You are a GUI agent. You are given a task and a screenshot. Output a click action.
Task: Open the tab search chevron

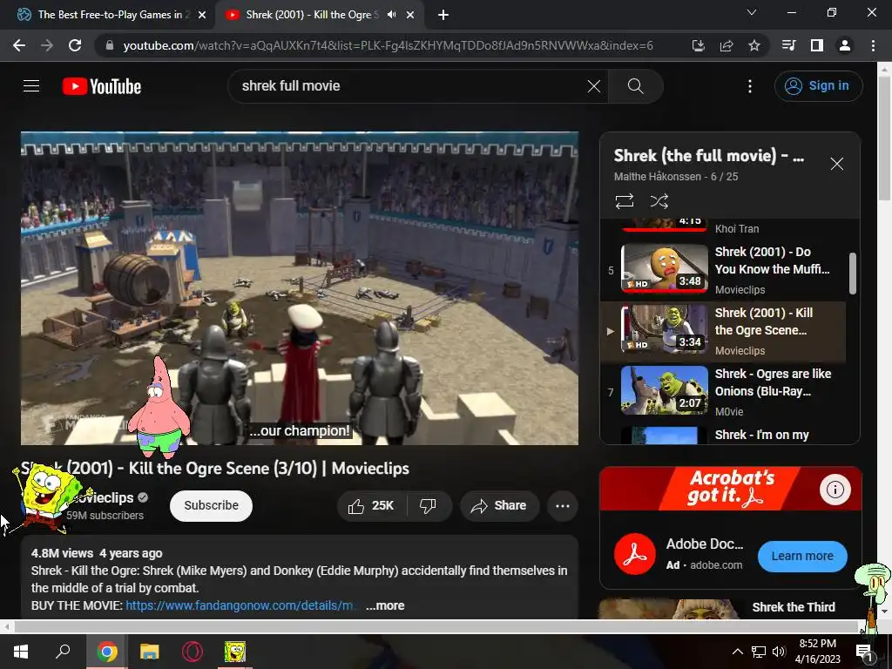[x=752, y=12]
